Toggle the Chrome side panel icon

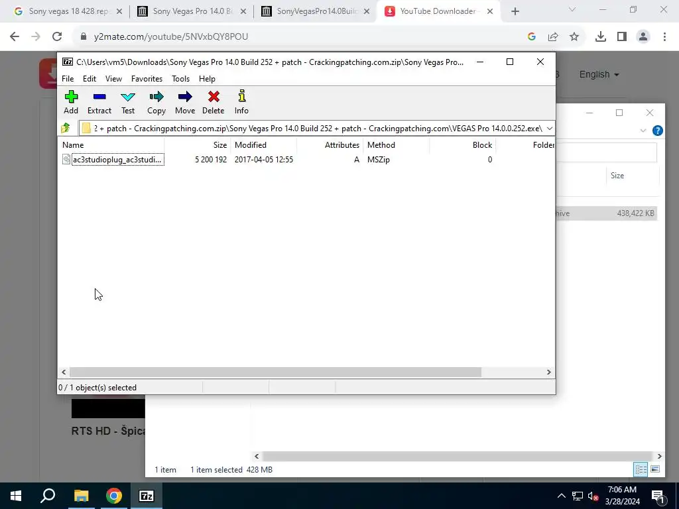[x=622, y=37]
